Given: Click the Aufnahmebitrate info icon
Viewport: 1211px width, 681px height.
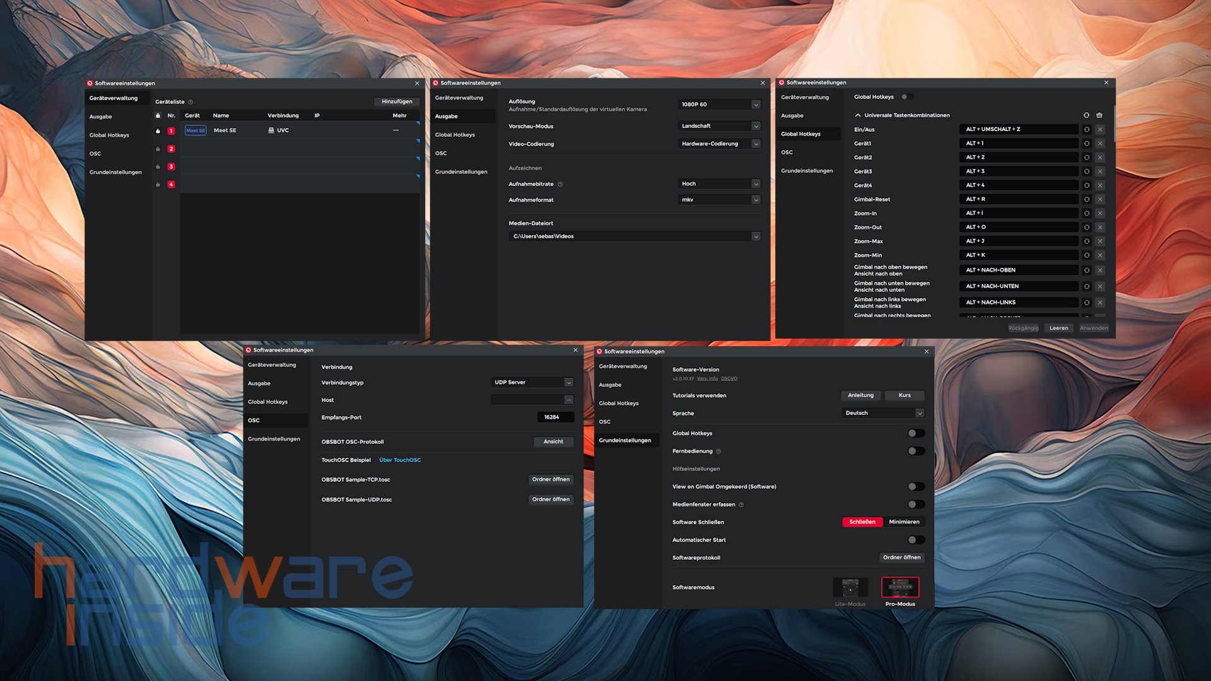Looking at the screenshot, I should point(560,184).
